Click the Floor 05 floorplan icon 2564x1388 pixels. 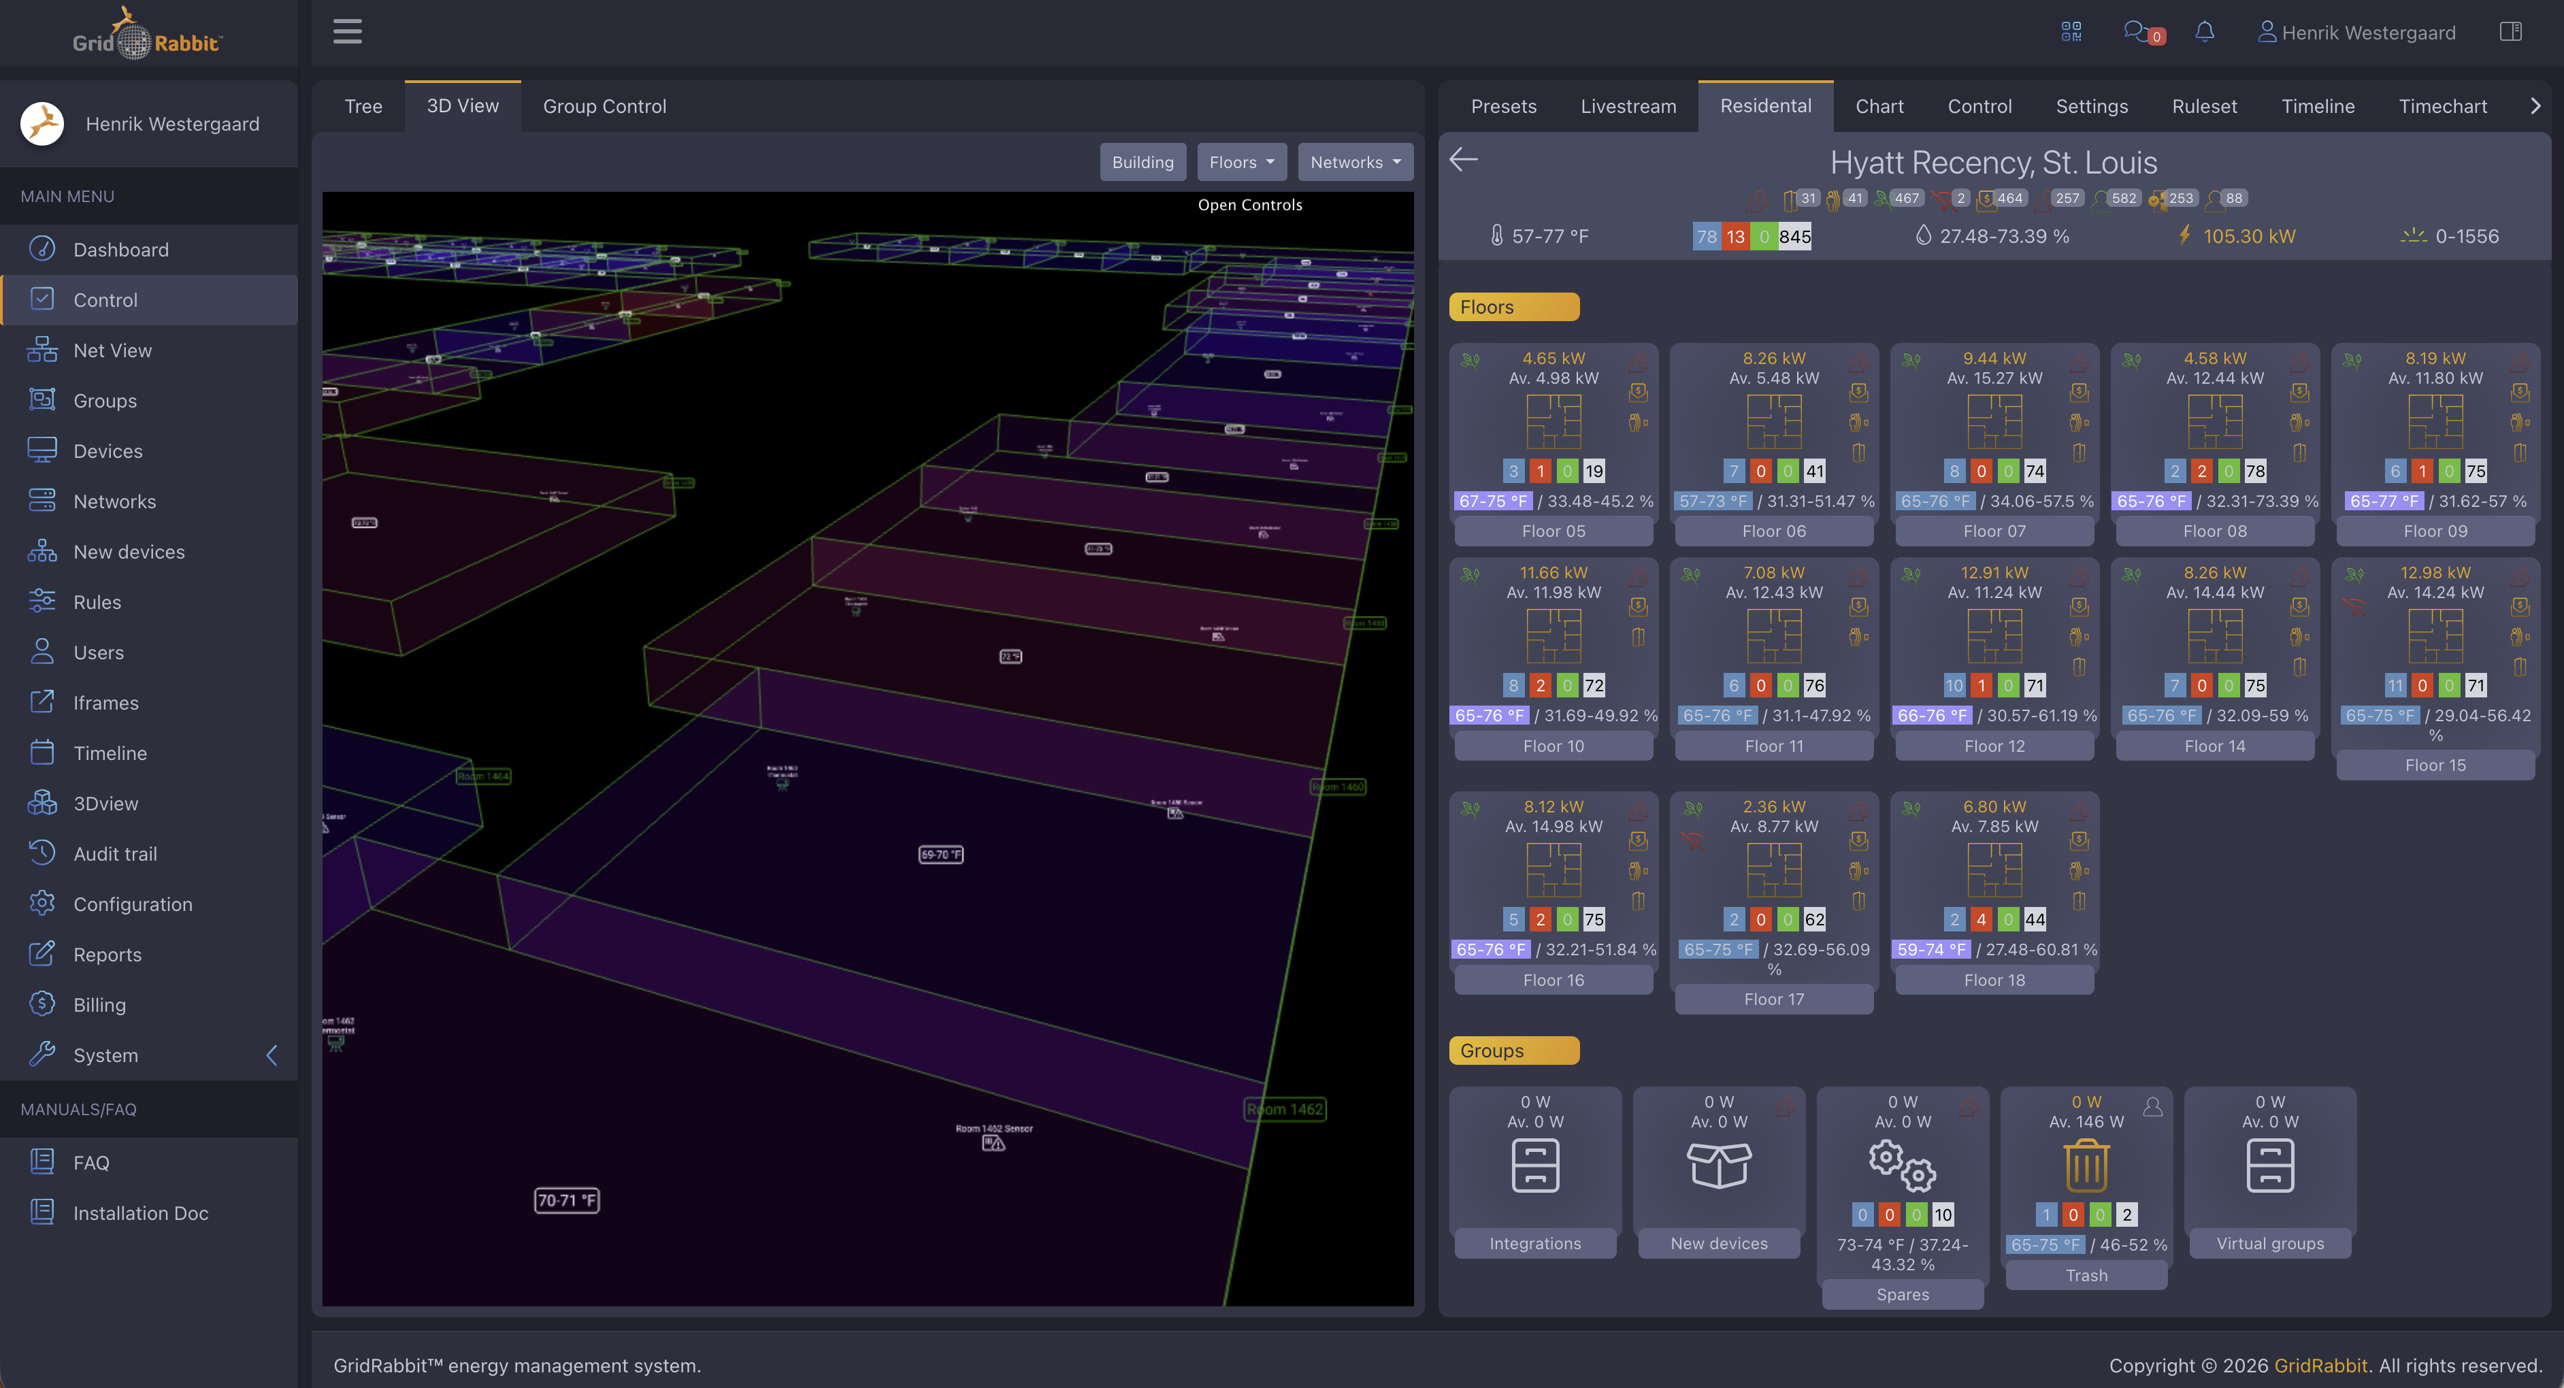[1553, 421]
